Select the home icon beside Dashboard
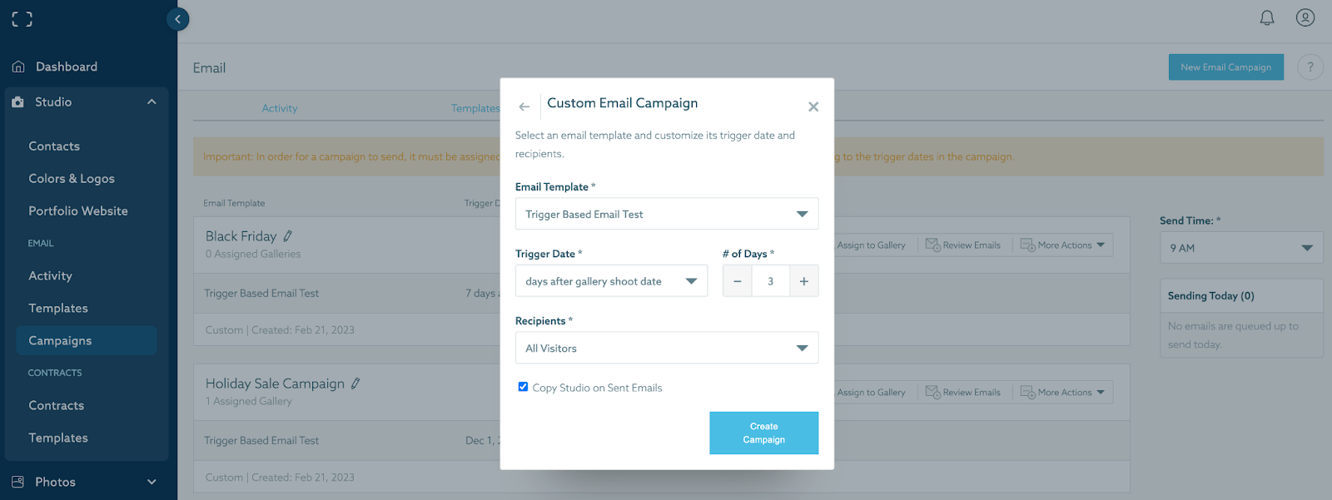Viewport: 1332px width, 500px height. [x=18, y=66]
